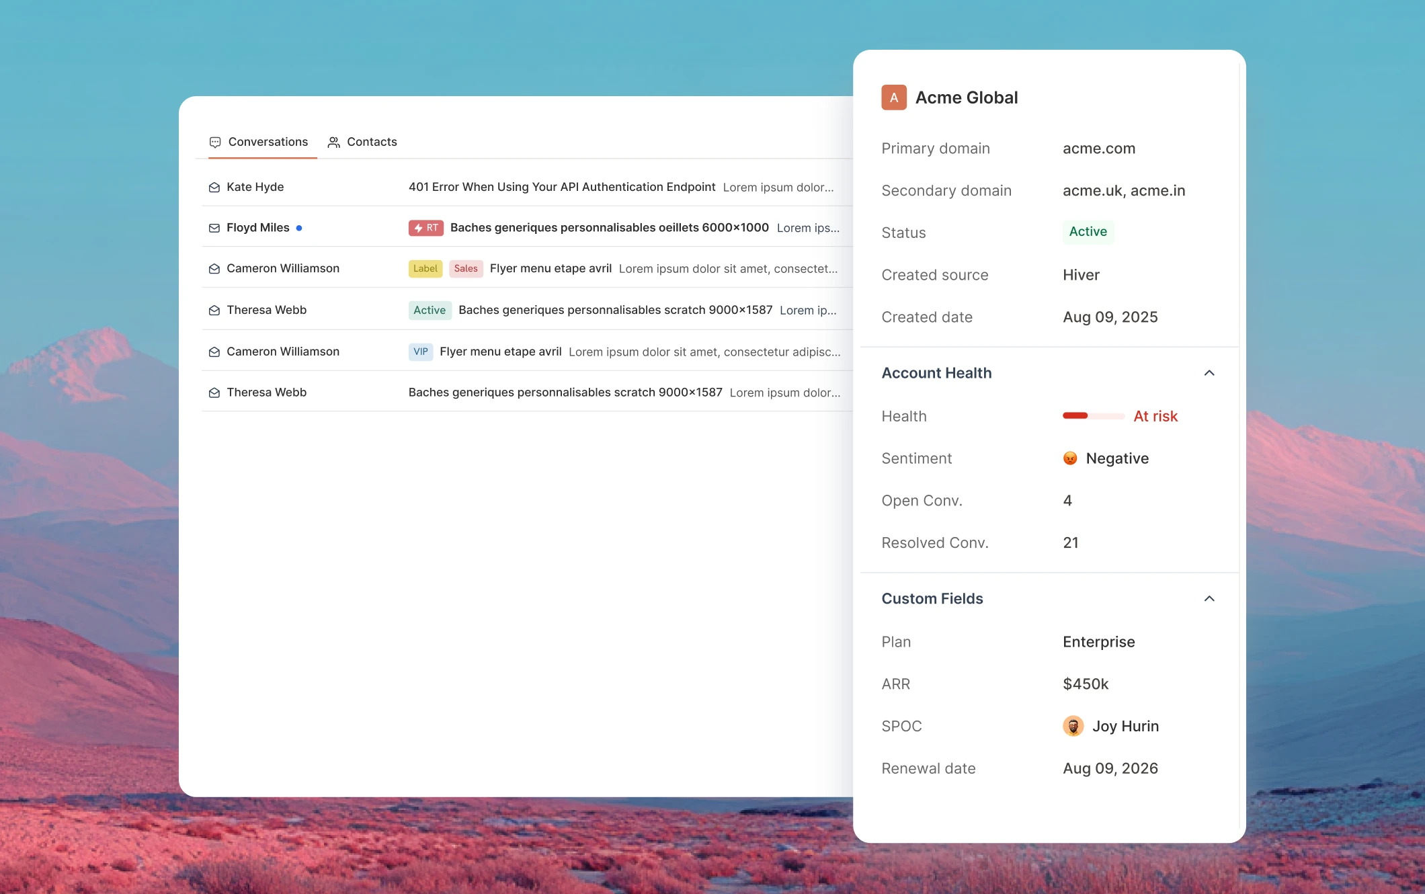Viewport: 1425px width, 894px height.
Task: Open the 401 Error API Authentication conversation
Action: click(561, 187)
